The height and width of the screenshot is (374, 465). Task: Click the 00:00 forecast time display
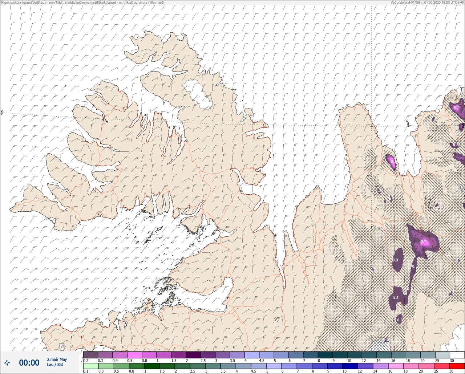coord(29,362)
